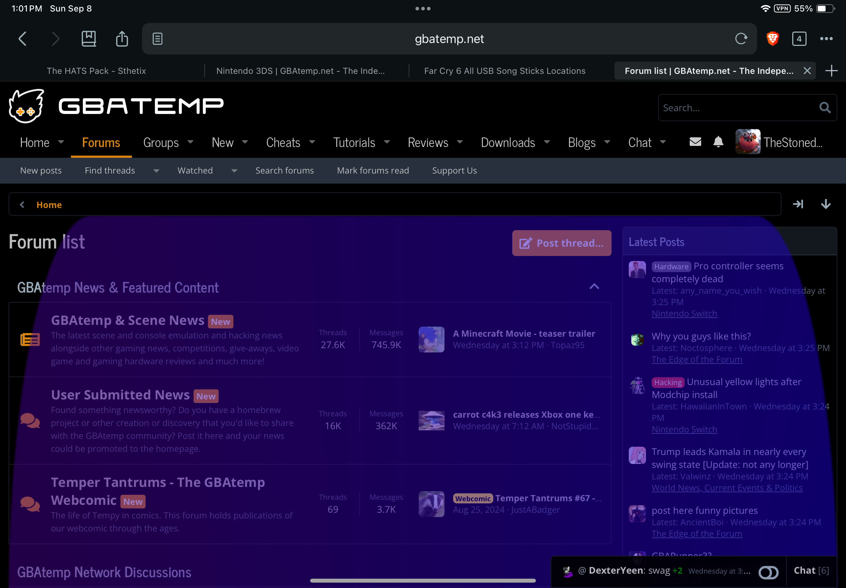Expand the Downloads dropdown arrow
846x588 pixels.
click(x=547, y=142)
